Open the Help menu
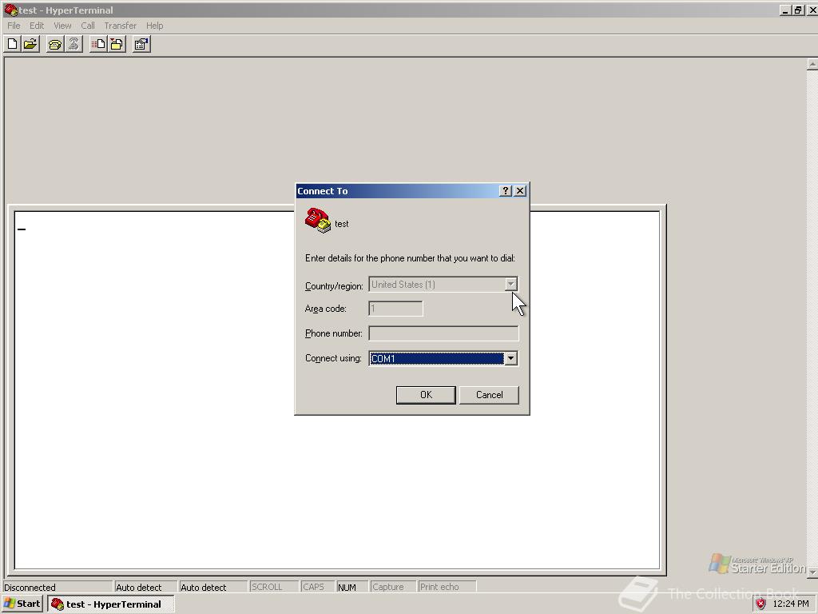 (x=154, y=26)
